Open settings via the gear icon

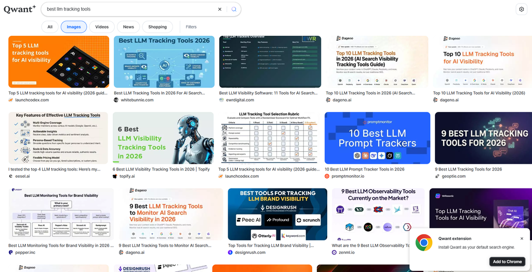(522, 9)
